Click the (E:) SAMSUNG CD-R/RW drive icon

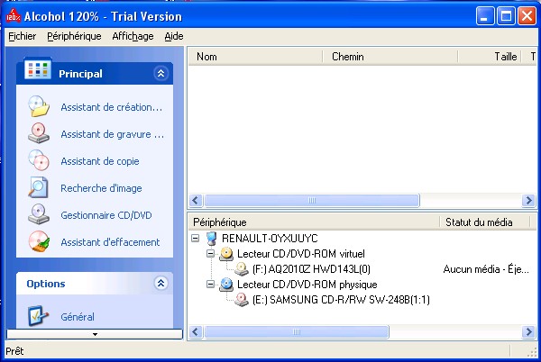coord(242,300)
